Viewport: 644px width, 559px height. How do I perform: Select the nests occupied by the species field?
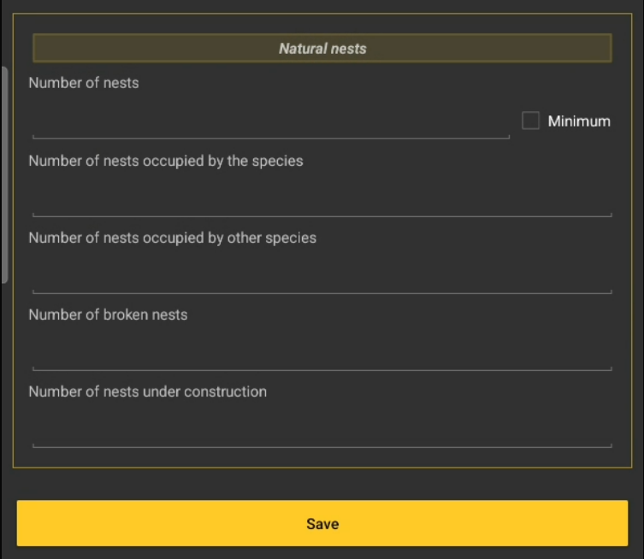point(322,200)
